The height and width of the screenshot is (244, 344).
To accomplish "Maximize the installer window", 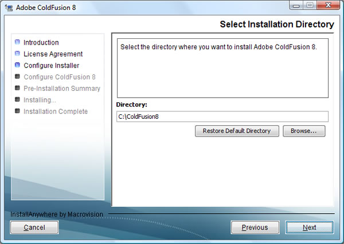I will [x=310, y=5].
